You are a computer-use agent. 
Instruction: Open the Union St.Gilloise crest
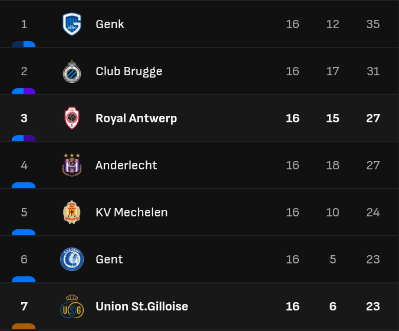tap(72, 306)
